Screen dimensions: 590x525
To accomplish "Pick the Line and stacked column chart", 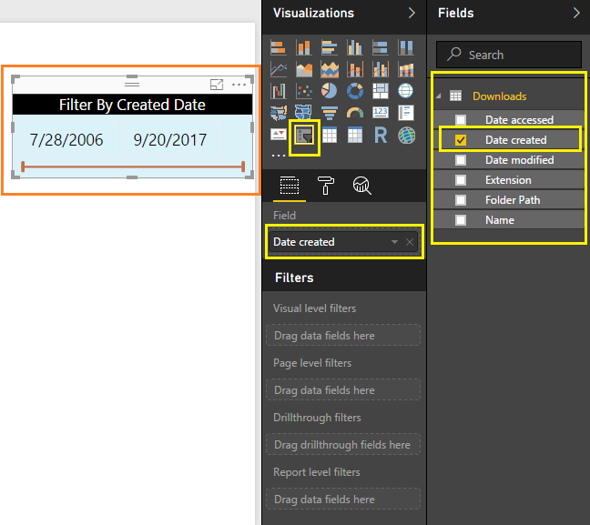I will pyautogui.click(x=355, y=69).
